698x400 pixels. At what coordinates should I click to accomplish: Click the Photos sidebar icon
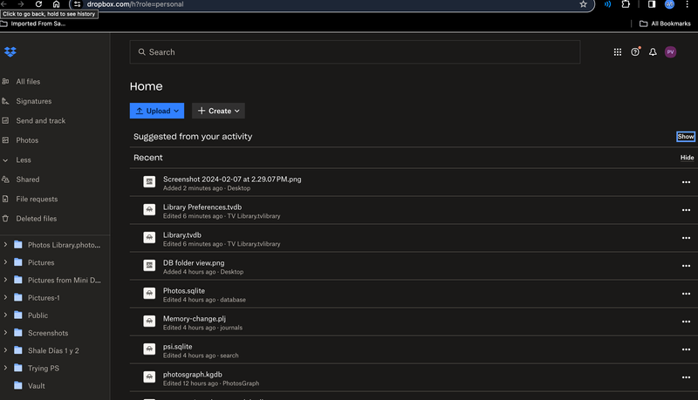click(x=5, y=140)
